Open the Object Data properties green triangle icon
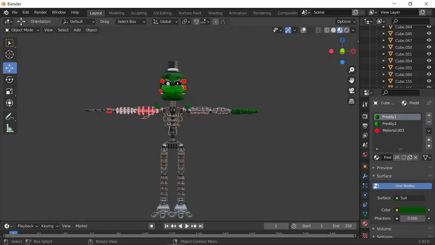 click(x=365, y=214)
